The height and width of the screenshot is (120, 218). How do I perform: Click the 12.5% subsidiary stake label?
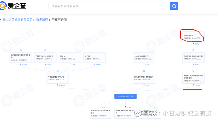[129, 108]
